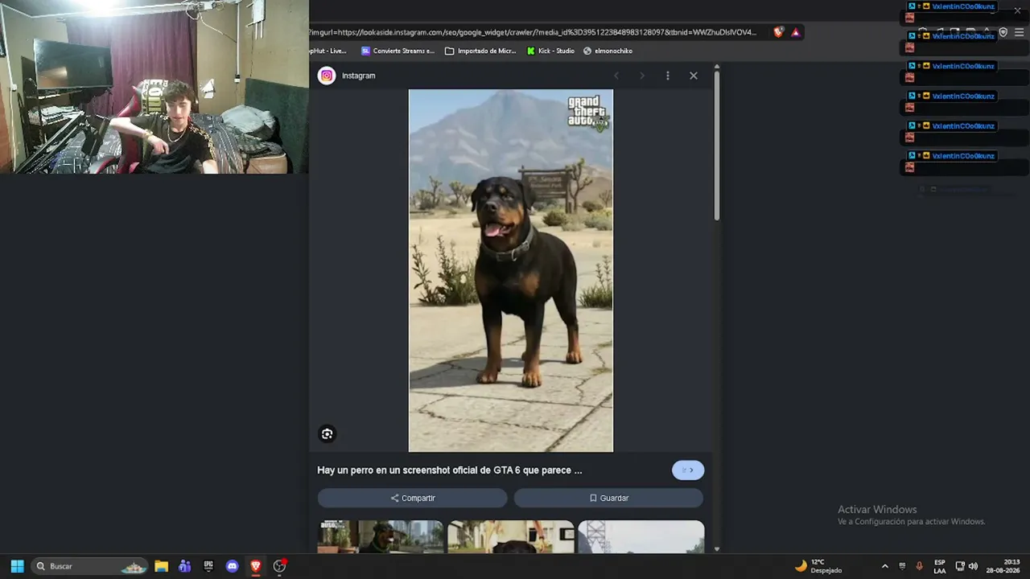Screen dimensions: 1030x579
Task: Open Microsoft Teams from the taskbar
Action: point(184,566)
